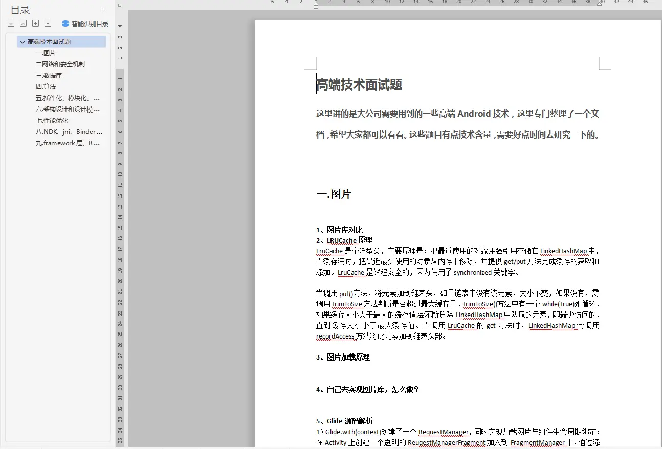Screen dimensions: 662x449
Task: Click the heading 4、自己去实现图片库，怎么做？
Action: click(x=367, y=390)
